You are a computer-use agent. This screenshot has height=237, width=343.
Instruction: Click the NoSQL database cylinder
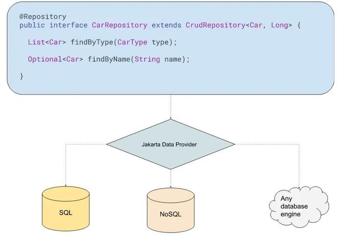coord(171,210)
